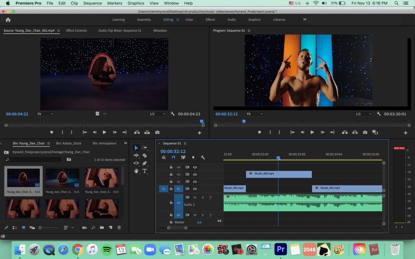This screenshot has width=415, height=259.
Task: Mute the A2 audio track
Action: click(195, 197)
